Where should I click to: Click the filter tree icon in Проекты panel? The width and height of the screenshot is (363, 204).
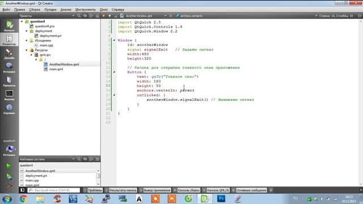click(x=79, y=16)
